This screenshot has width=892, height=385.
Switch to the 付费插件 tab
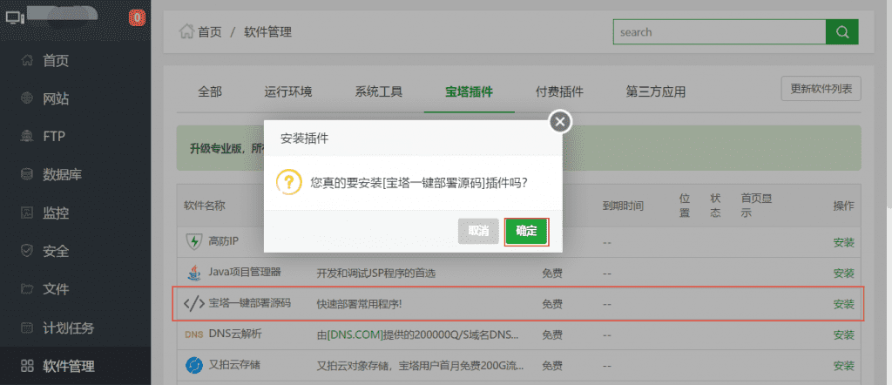click(x=559, y=91)
